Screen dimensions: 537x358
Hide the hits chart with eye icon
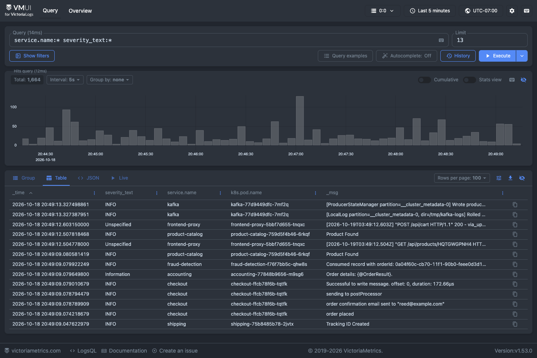pyautogui.click(x=524, y=80)
